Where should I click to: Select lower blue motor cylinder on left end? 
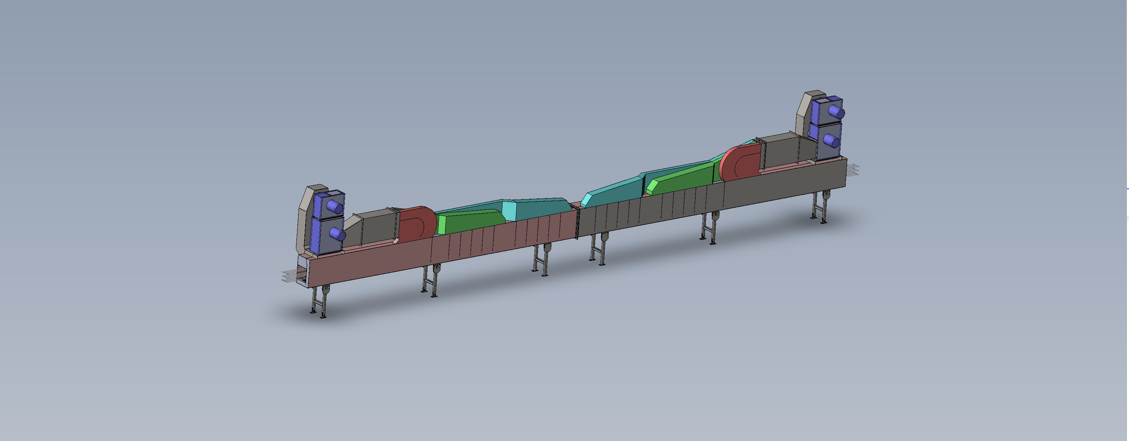338,234
